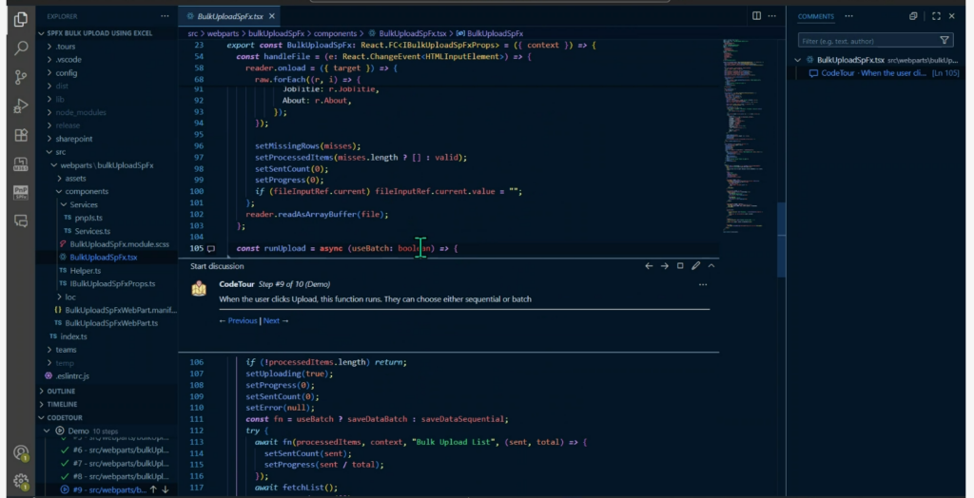Screen dimensions: 974x498
Task: Go to next tour step arrow icon
Action: tap(664, 266)
